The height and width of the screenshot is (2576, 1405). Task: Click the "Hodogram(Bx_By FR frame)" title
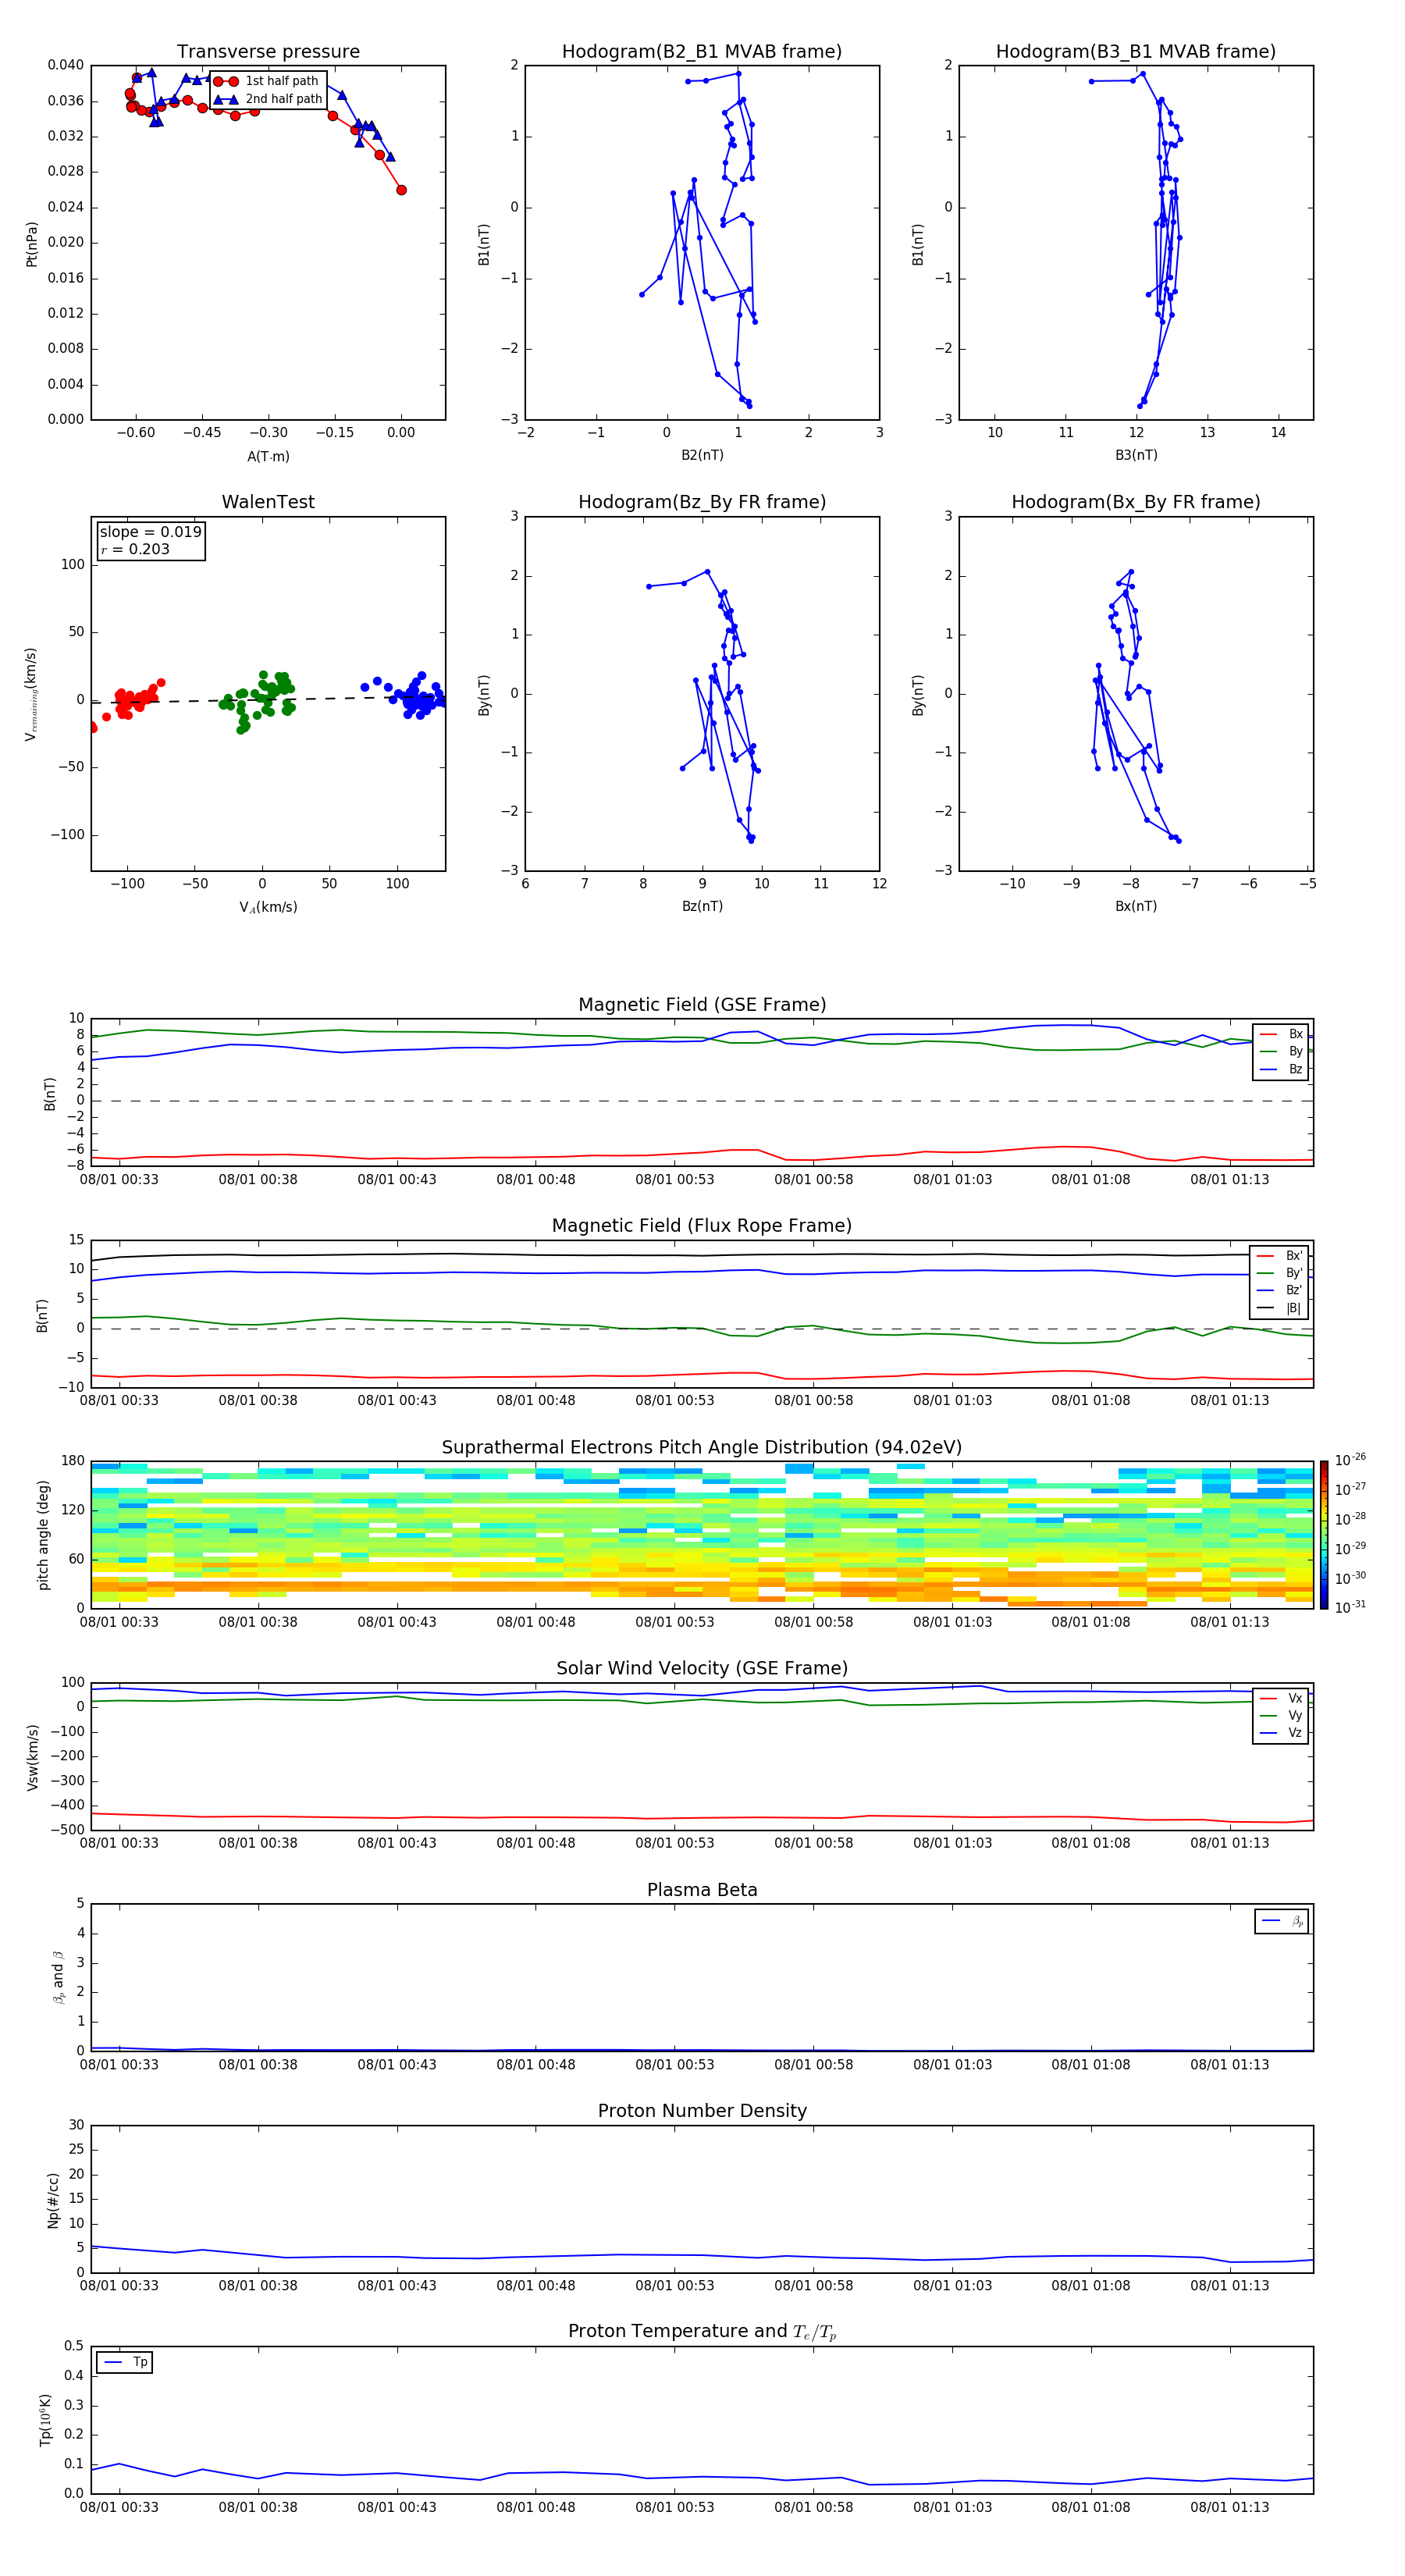(x=1135, y=502)
